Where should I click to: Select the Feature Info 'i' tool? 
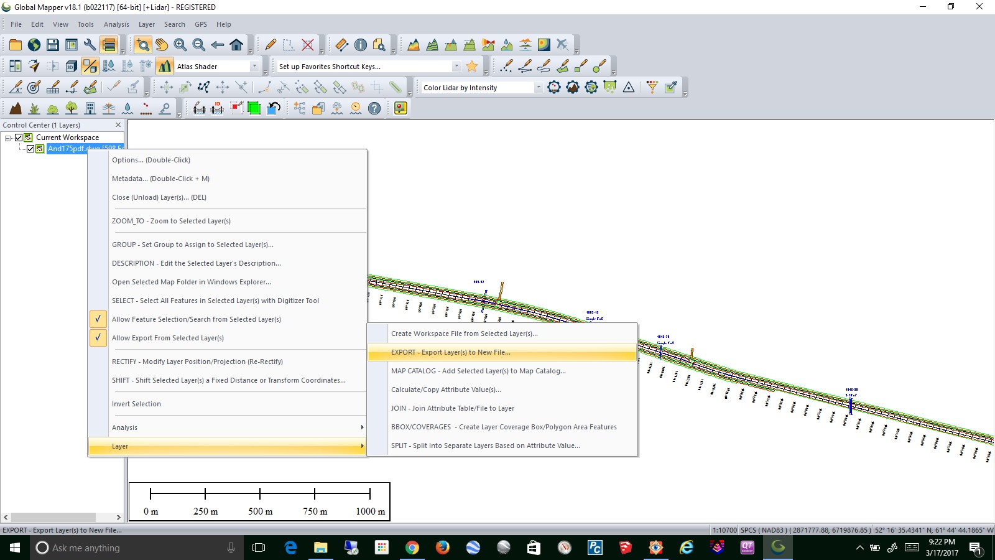(361, 45)
